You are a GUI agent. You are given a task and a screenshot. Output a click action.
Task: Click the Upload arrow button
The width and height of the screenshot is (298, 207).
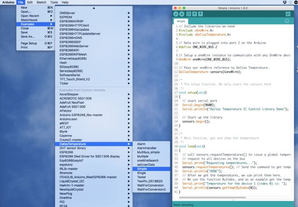[182, 14]
